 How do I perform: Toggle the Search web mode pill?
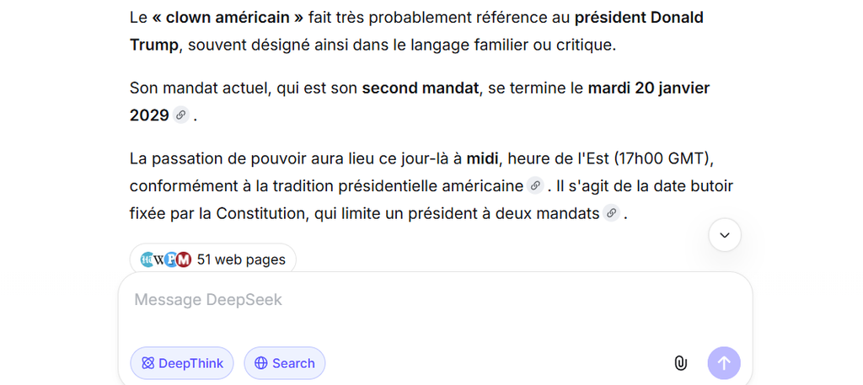pyautogui.click(x=285, y=363)
